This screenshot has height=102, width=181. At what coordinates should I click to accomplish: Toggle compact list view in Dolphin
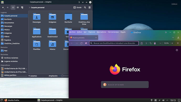click(18, 7)
